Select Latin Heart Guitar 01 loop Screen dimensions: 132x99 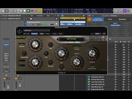[98, 82]
